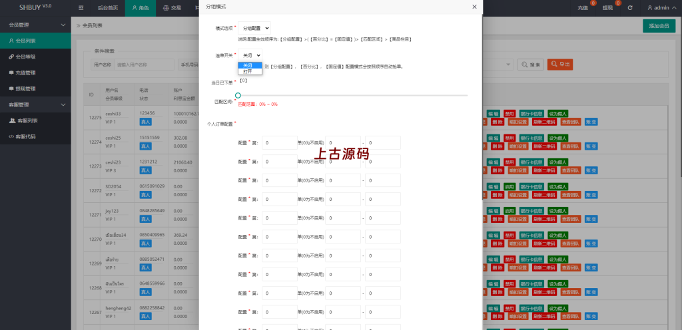
Task: Click 设为假人 for user ceshi33
Action: (x=557, y=114)
